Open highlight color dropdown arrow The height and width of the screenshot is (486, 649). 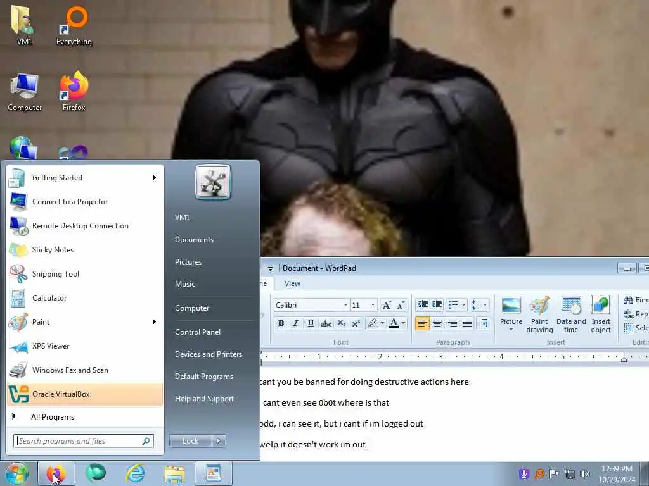382,323
